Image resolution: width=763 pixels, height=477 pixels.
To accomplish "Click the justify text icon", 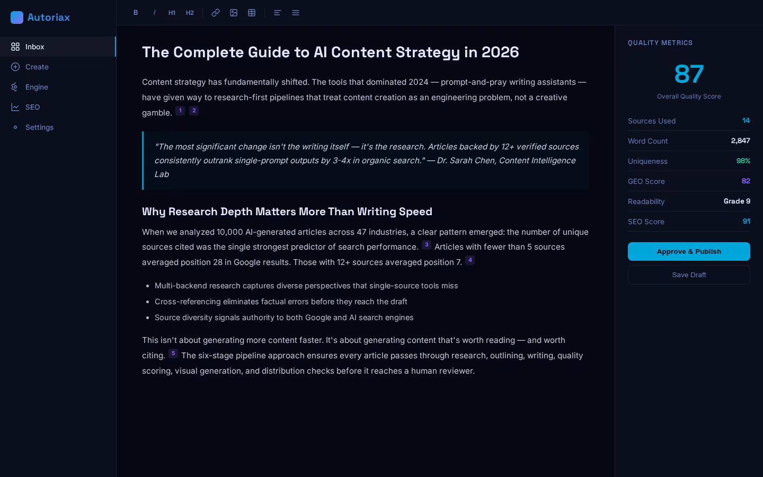I will click(x=296, y=13).
